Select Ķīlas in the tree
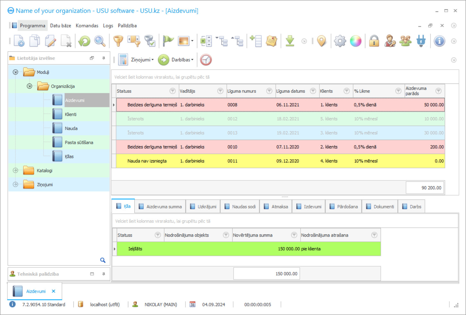The image size is (466, 315). point(69,157)
